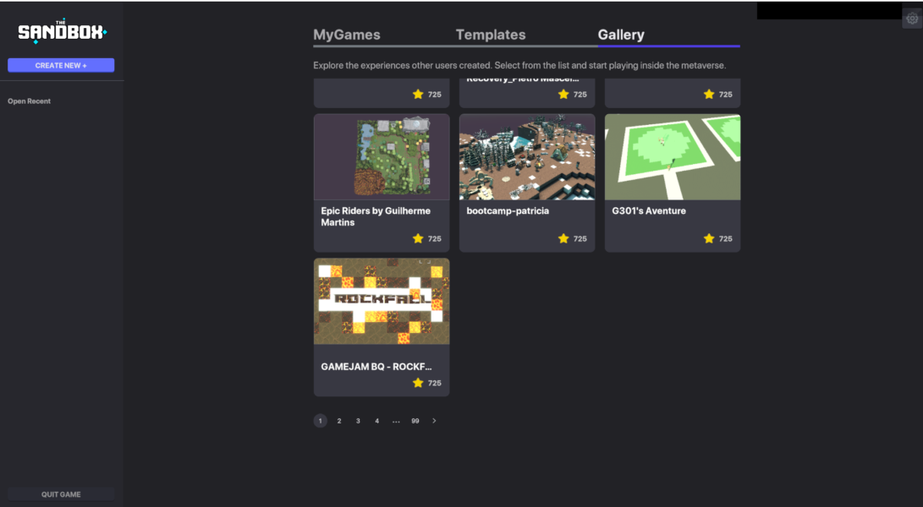Open the G301's Aventure thumbnail
Viewport: 923px width, 507px height.
click(x=673, y=157)
